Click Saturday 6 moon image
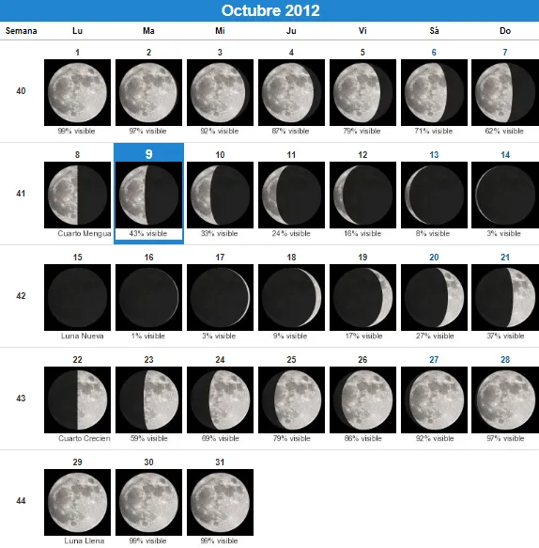The image size is (539, 548). coord(434,93)
